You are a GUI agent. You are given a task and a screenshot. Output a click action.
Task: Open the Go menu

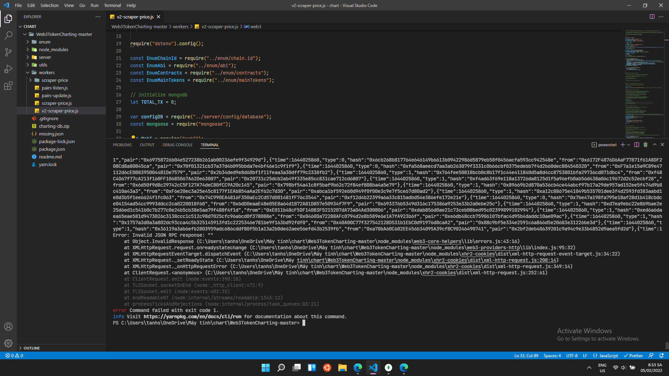(x=82, y=5)
